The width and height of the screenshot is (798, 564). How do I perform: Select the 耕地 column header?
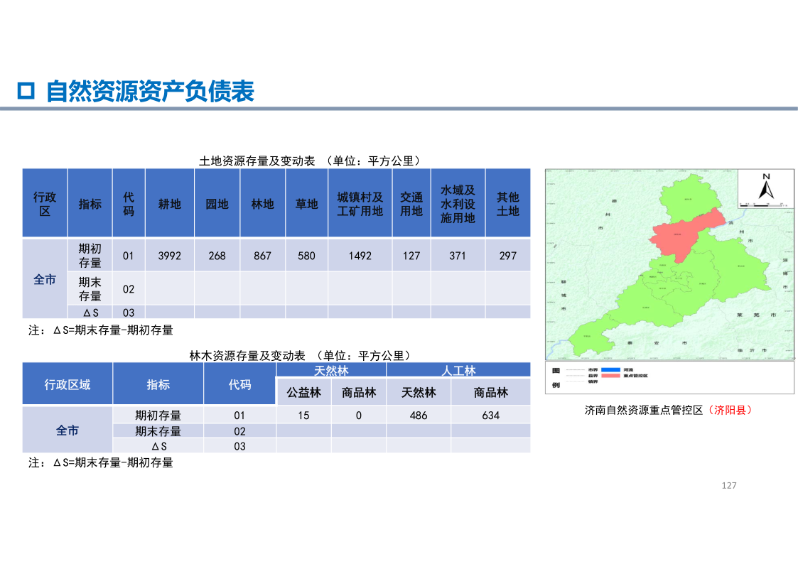(169, 203)
